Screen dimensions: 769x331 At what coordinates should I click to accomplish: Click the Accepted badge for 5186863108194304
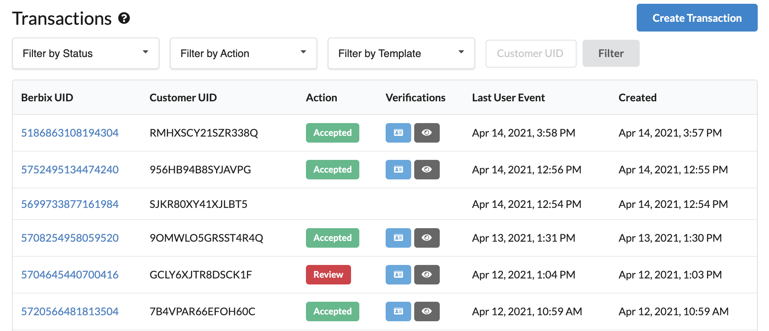332,133
